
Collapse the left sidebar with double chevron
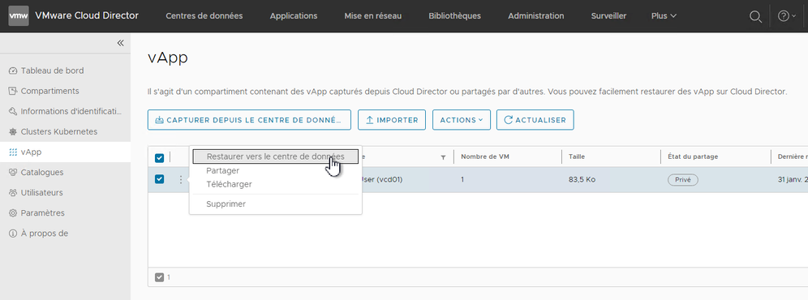[120, 43]
